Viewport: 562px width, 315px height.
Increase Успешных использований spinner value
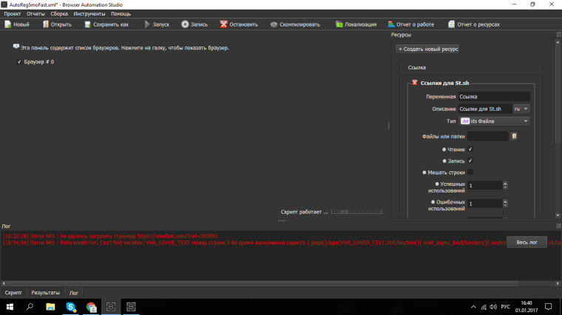505,183
